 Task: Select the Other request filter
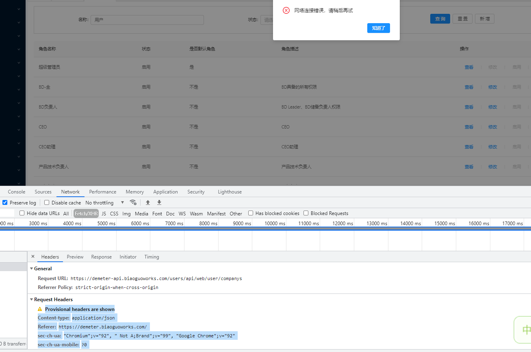(236, 213)
